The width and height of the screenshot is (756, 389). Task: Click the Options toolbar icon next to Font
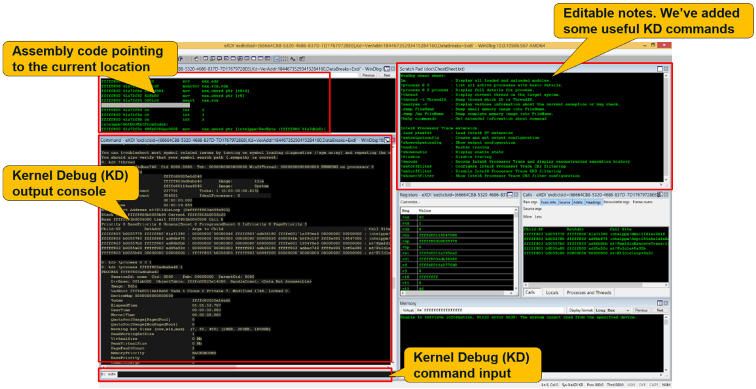click(x=302, y=59)
